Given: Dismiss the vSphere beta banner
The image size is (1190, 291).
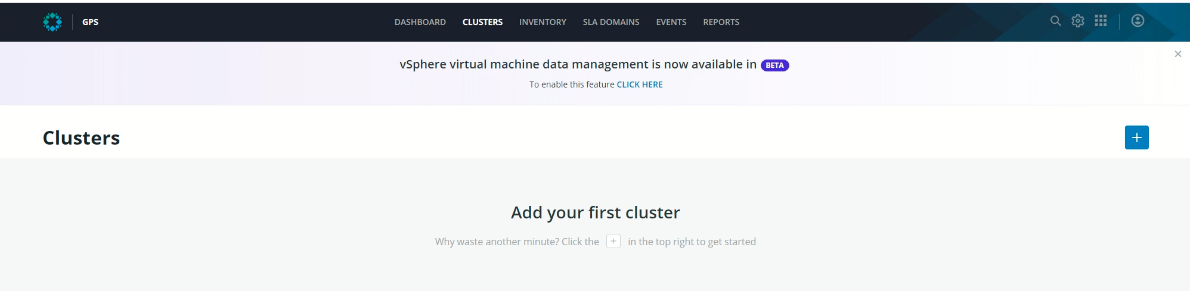Looking at the screenshot, I should (1177, 54).
